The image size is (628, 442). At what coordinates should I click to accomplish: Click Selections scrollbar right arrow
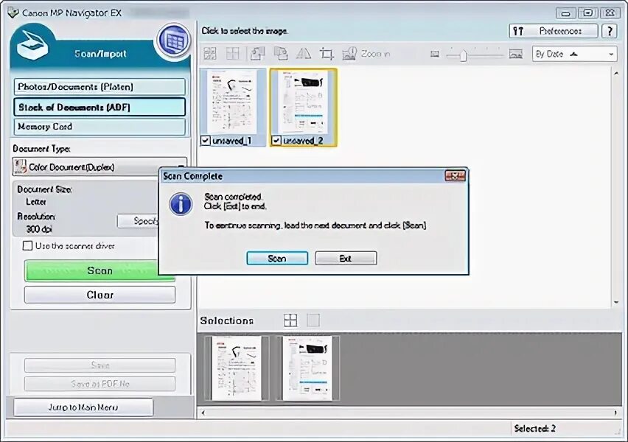click(x=615, y=413)
